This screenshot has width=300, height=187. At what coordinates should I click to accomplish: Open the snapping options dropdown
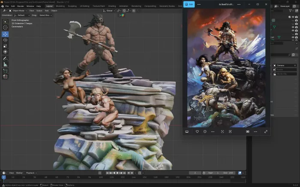[129, 11]
